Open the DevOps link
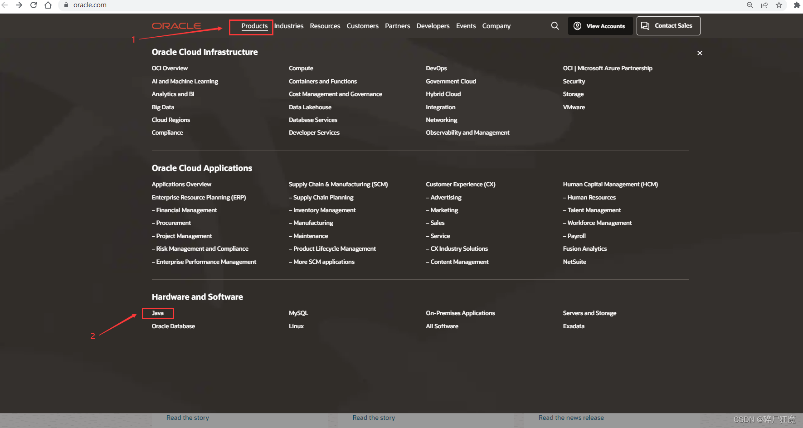 436,68
